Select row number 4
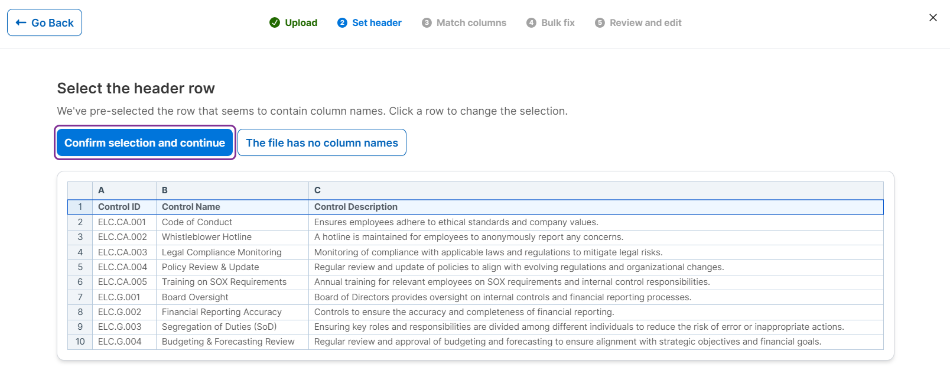 coord(80,252)
